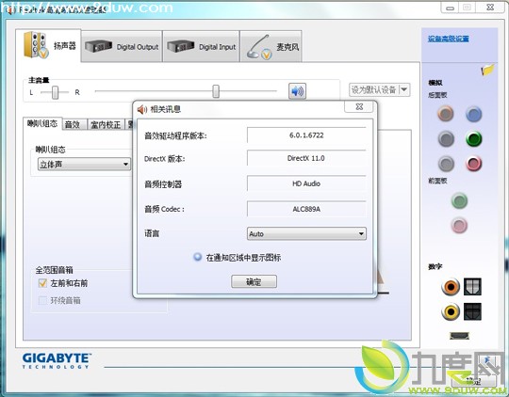Open the 喇叭组态 sub-tab
Viewport: 509px width, 397px height.
[42, 124]
